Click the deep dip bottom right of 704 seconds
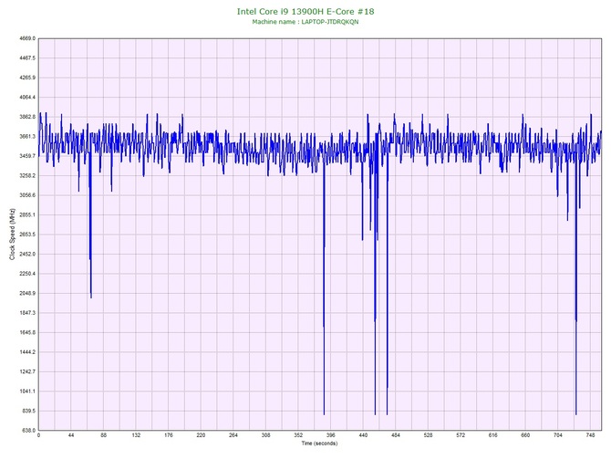 click(x=575, y=413)
